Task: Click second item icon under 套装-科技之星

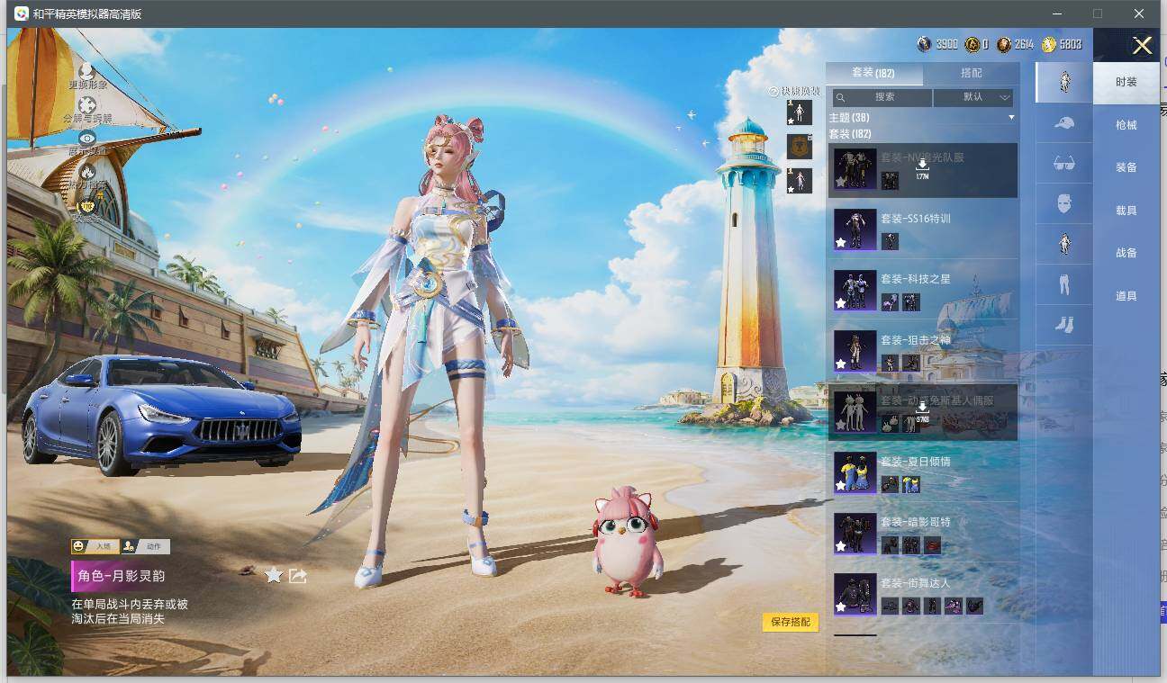Action: pos(911,302)
